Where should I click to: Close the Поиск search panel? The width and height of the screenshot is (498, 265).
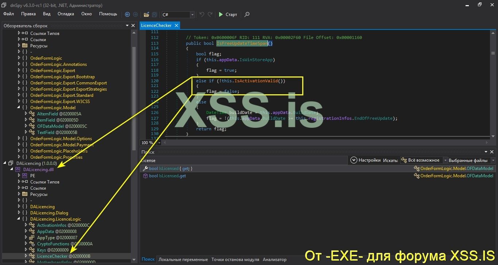click(493, 152)
